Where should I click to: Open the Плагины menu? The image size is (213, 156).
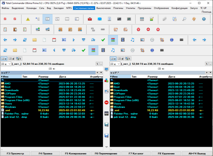click(x=118, y=8)
